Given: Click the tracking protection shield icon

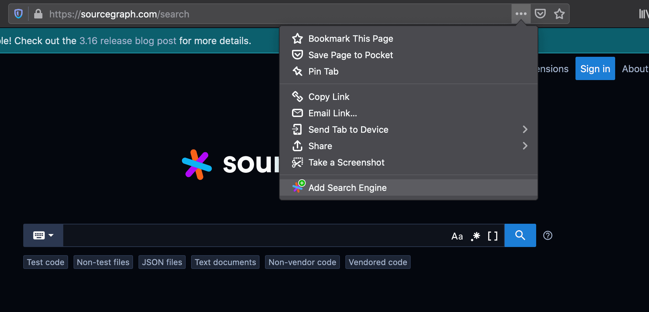Looking at the screenshot, I should point(18,14).
